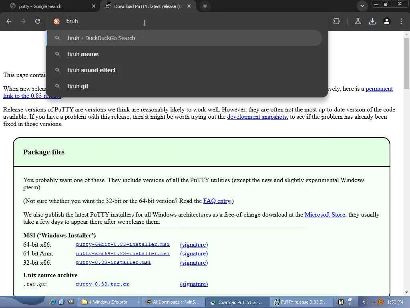Screen dimensions: 410x308
Task: Open the Chrome three-dot menu
Action: [401, 21]
